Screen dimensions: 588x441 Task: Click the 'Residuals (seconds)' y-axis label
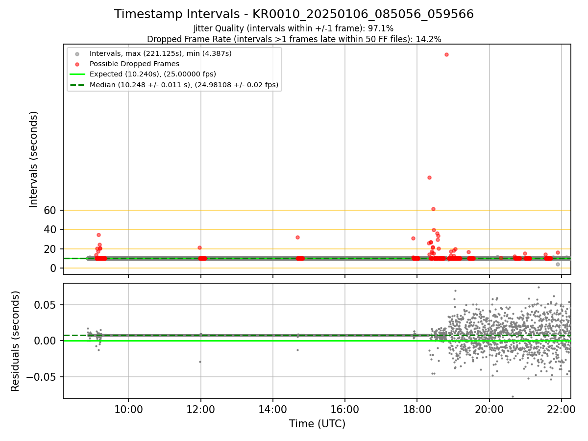click(16, 341)
